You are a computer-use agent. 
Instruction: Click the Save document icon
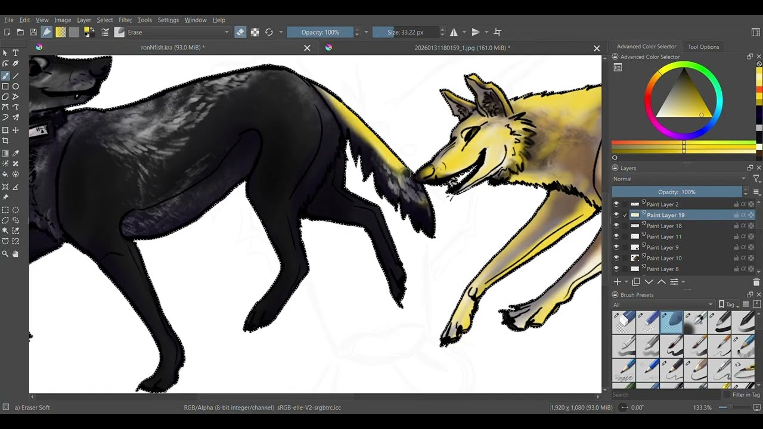(x=33, y=32)
